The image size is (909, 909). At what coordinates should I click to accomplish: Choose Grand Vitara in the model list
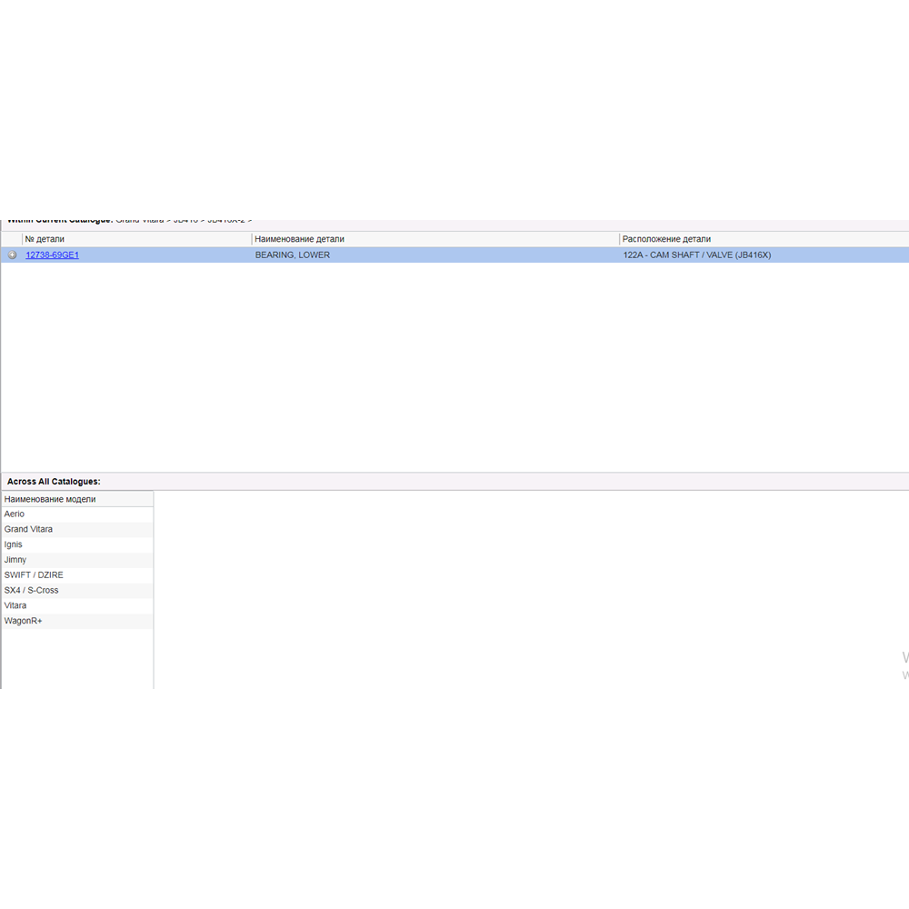point(28,529)
